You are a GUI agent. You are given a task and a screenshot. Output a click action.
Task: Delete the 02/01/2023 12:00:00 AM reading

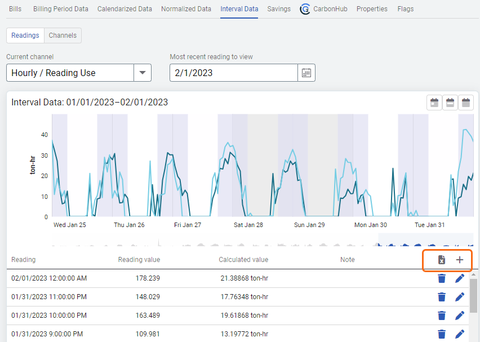pos(442,278)
